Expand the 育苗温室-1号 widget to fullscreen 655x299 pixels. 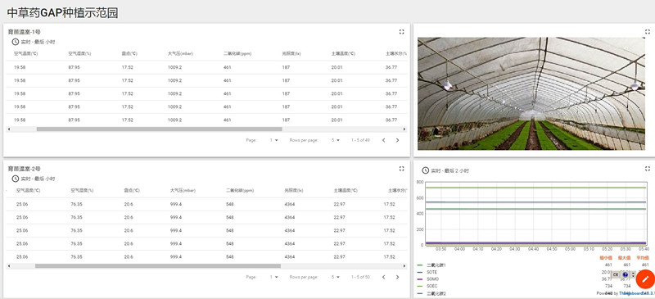tap(401, 32)
